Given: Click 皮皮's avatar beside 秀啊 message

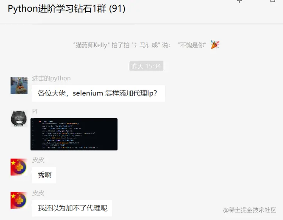Looking at the screenshot, I should coord(19,167).
